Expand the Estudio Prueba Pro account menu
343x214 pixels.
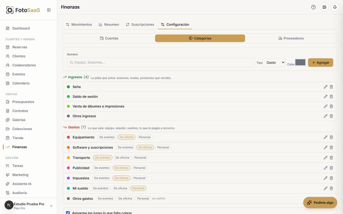29,206
